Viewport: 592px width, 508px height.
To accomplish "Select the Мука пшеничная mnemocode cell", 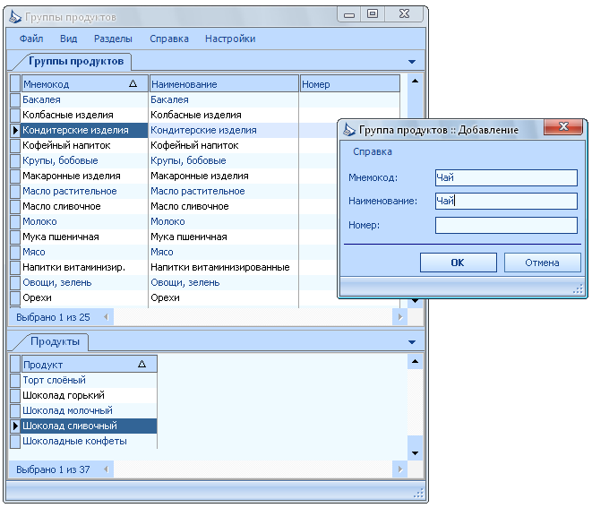I will 84,237.
